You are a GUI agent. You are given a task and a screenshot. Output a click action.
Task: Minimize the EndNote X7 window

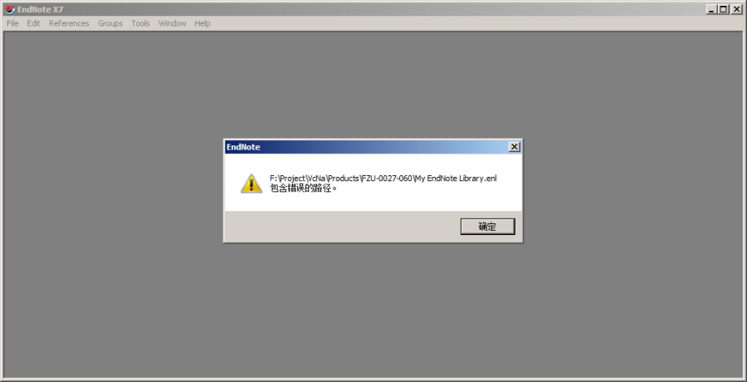point(712,9)
